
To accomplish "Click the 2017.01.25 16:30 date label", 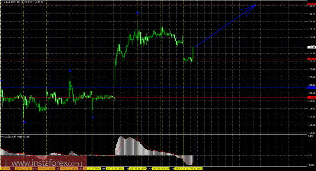I will 115,168.
